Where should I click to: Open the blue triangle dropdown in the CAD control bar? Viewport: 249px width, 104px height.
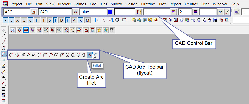pyautogui.click(x=220, y=12)
